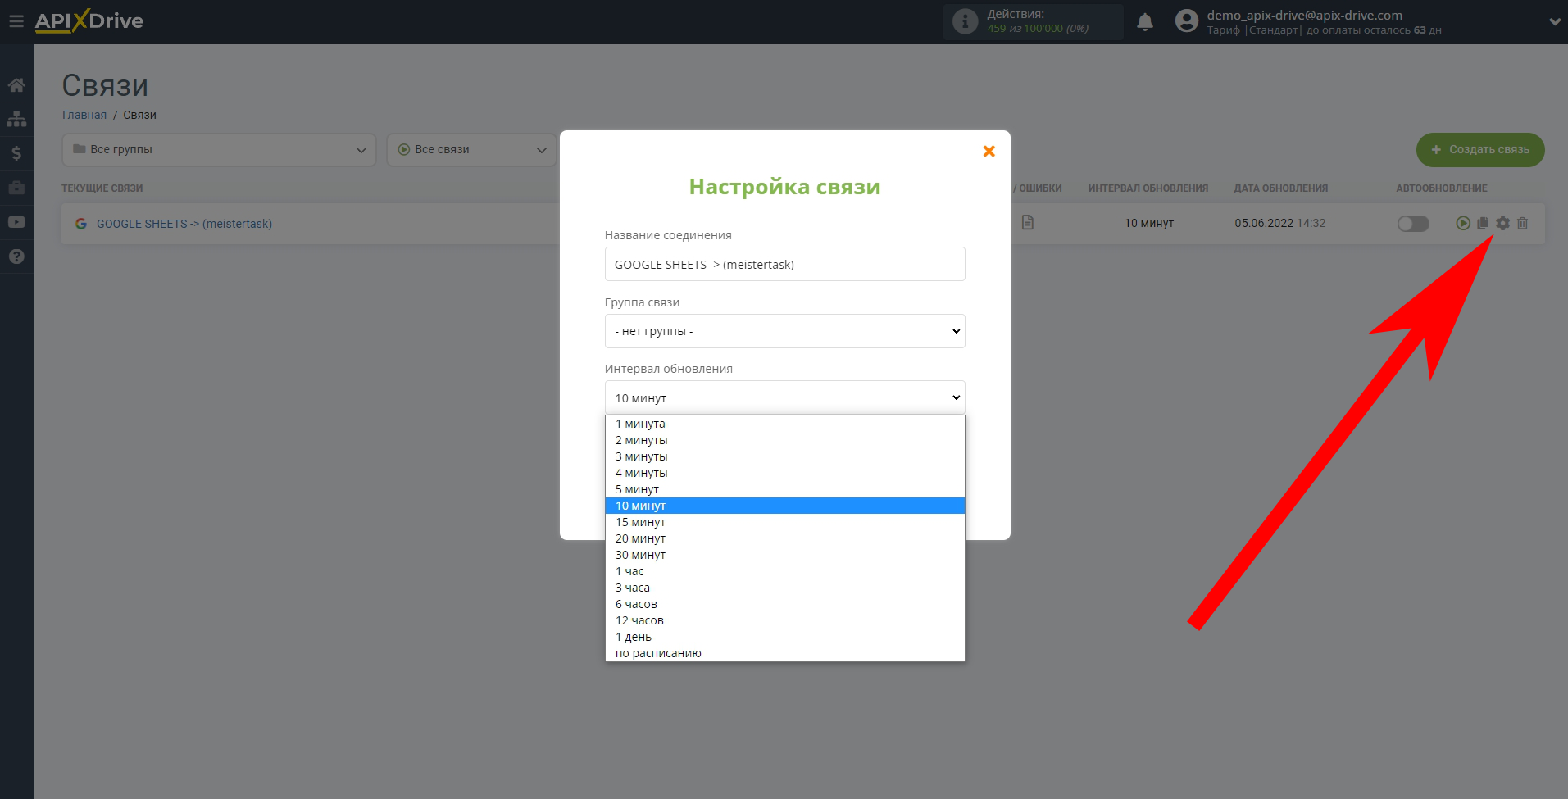Viewport: 1568px width, 799px height.
Task: Click the user avatar icon
Action: (x=1187, y=21)
